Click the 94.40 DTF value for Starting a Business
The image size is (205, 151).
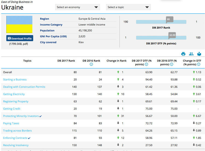click(x=149, y=79)
